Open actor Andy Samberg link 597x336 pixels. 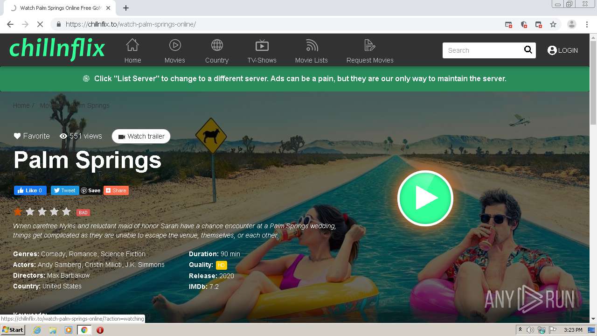pos(59,265)
